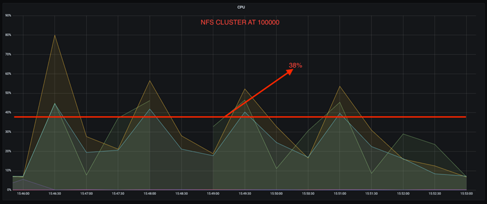487x204 pixels.
Task: Click the 15:49:00 time axis label
Action: pyautogui.click(x=213, y=193)
